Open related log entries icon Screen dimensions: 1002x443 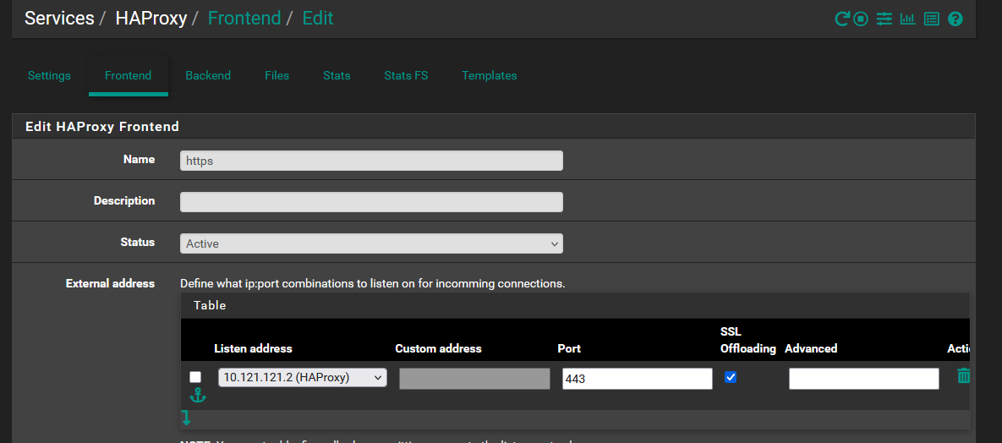coord(932,19)
